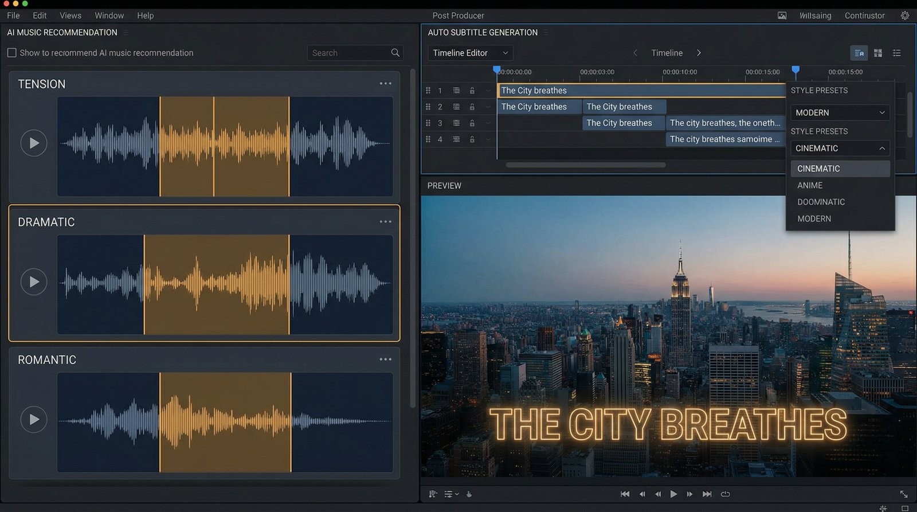The height and width of the screenshot is (512, 917).
Task: Click the flag marker icon below preview
Action: pos(433,494)
